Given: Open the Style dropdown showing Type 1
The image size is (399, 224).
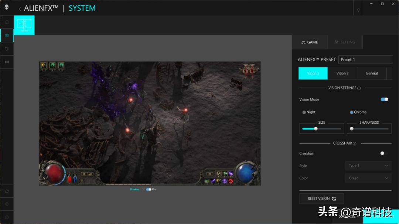Looking at the screenshot, I should 368,166.
